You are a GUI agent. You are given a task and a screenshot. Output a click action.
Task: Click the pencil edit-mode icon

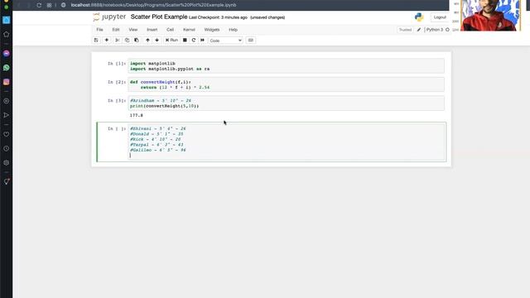tap(419, 30)
